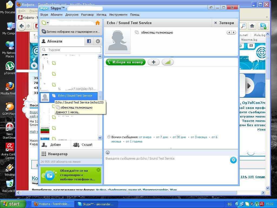277x208 pixels.
Task: Open My Network Places icon
Action: pyautogui.click(x=10, y=49)
